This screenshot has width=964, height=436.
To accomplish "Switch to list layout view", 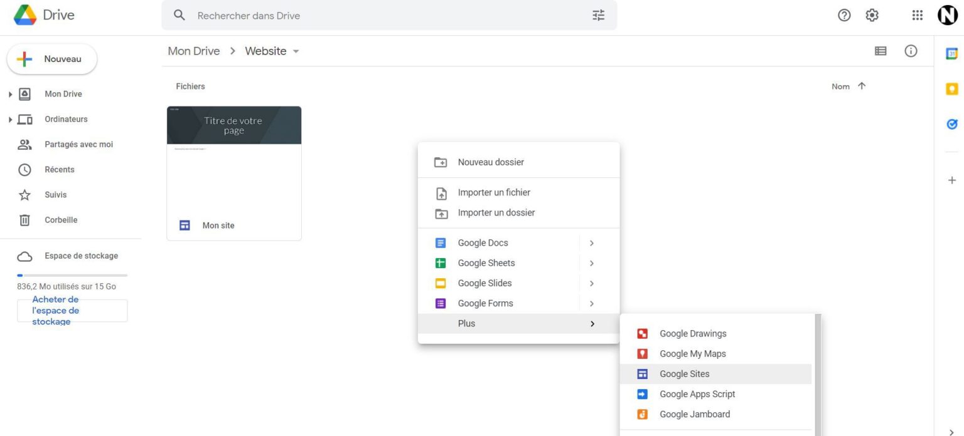I will [881, 51].
